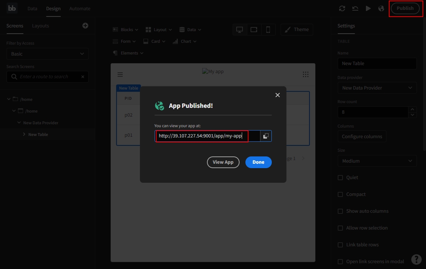
Task: Click the preview play icon
Action: [x=368, y=8]
